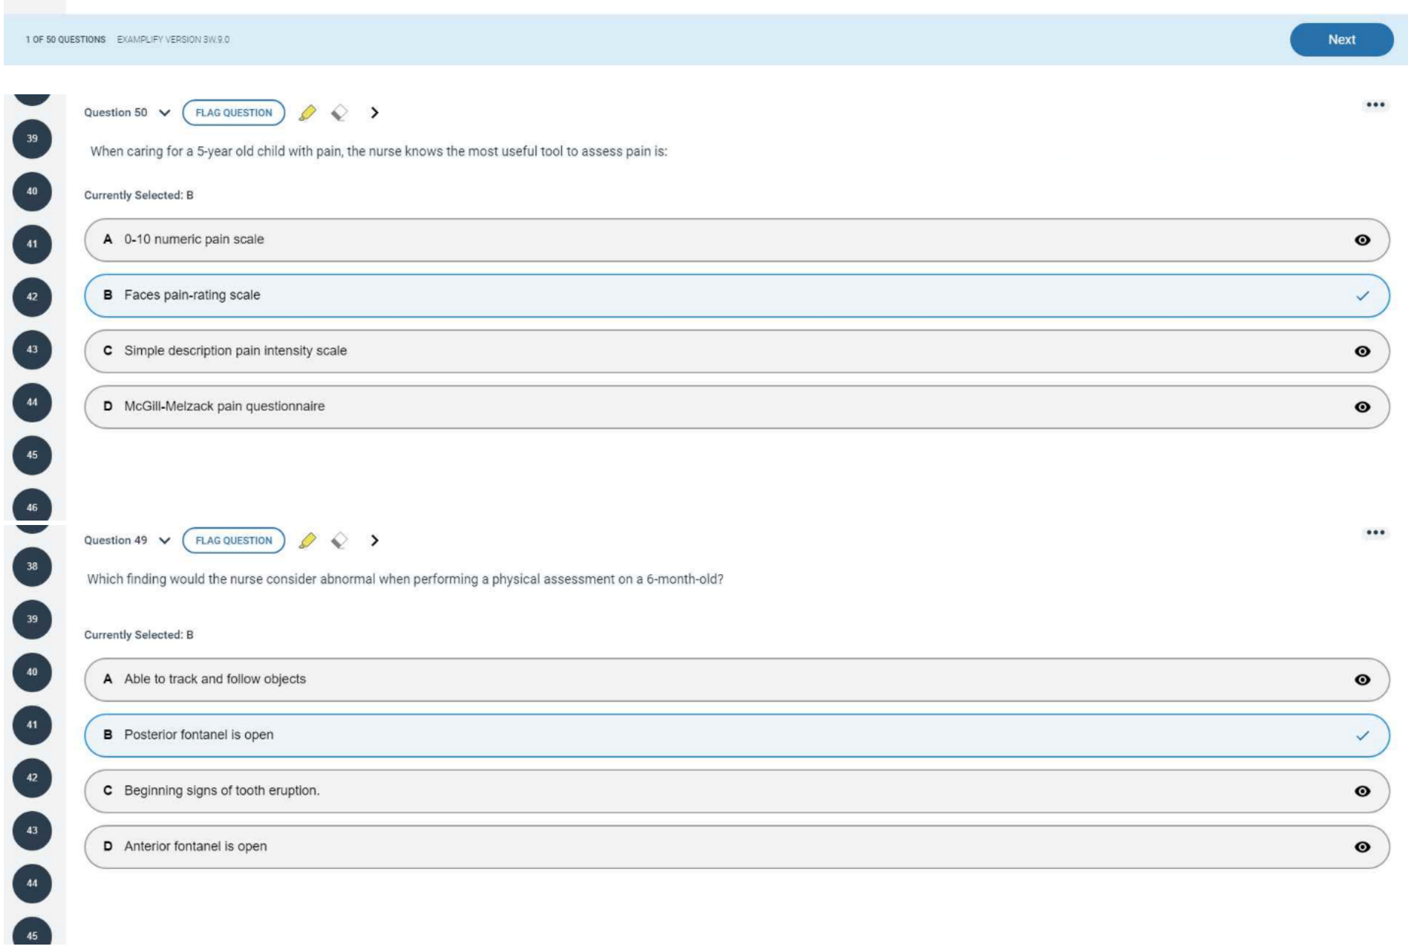Open the three-dot menu for Question 50
The image size is (1408, 952).
(x=1375, y=105)
